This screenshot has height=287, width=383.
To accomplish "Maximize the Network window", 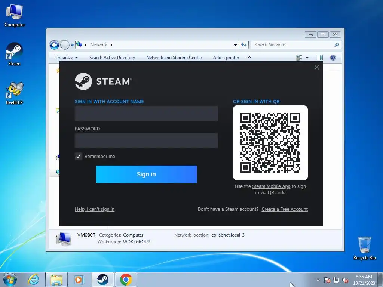I will [323, 35].
